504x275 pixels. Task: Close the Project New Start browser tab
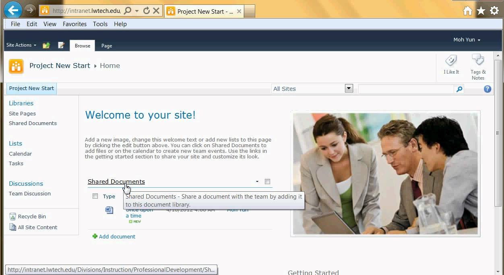239,11
